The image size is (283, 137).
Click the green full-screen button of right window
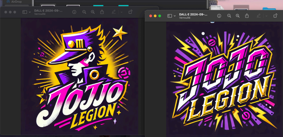[x=160, y=16]
